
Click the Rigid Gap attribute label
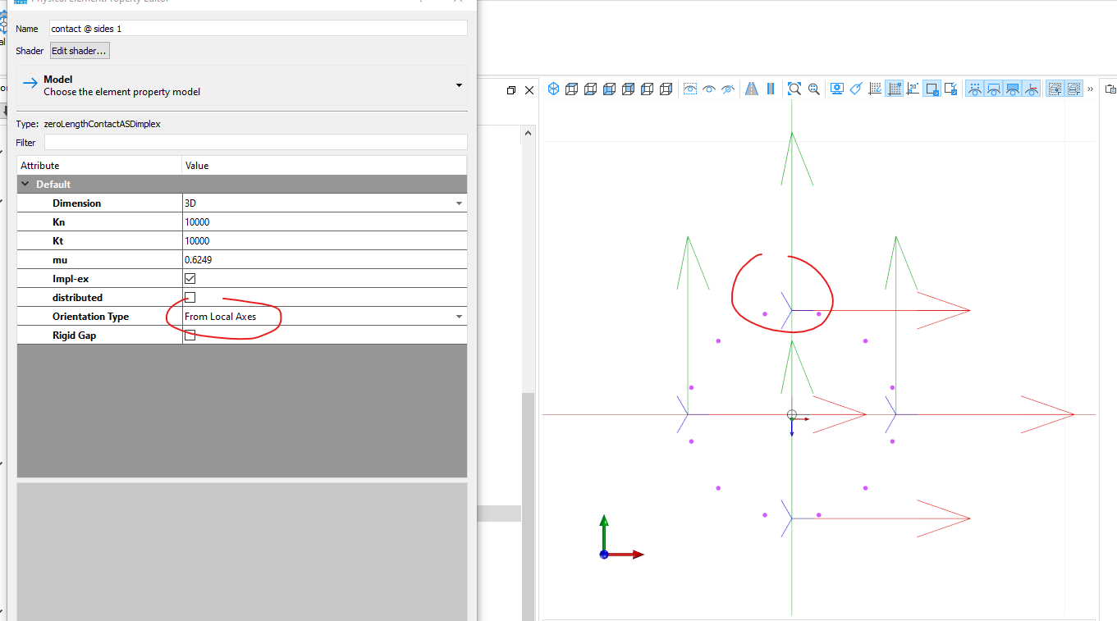75,336
